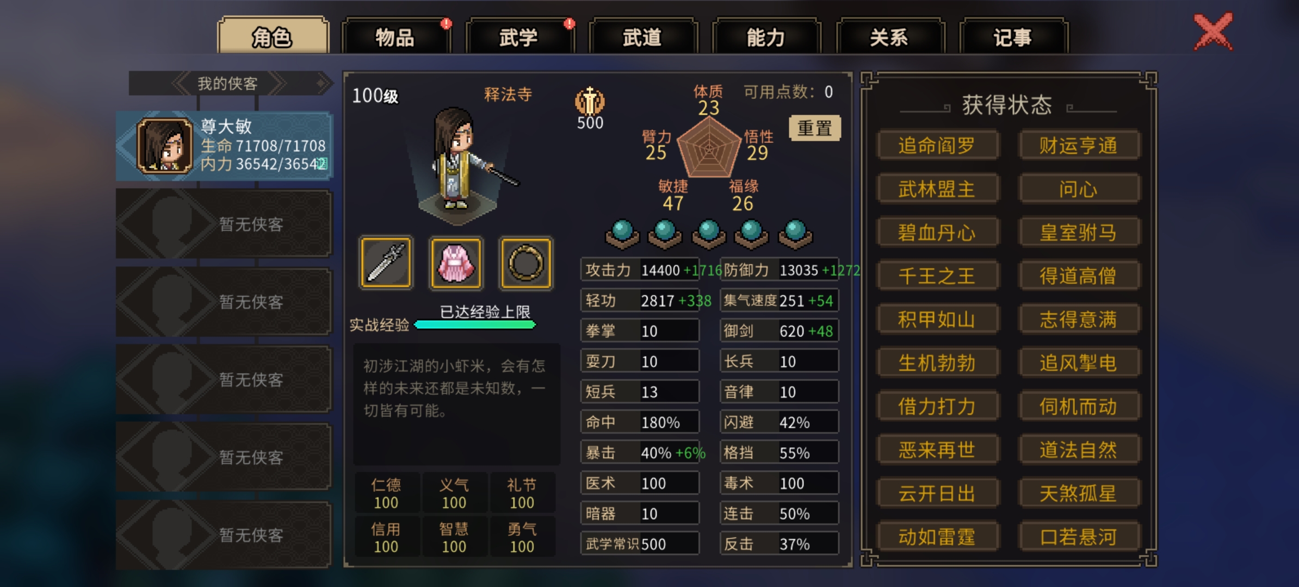Open the ring accessory slot
Viewport: 1299px width, 587px height.
[526, 263]
